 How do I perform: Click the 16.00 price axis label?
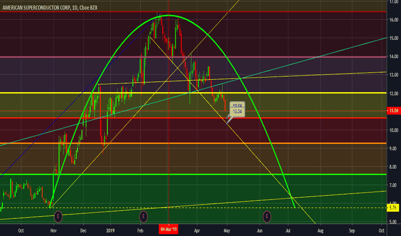pyautogui.click(x=394, y=20)
